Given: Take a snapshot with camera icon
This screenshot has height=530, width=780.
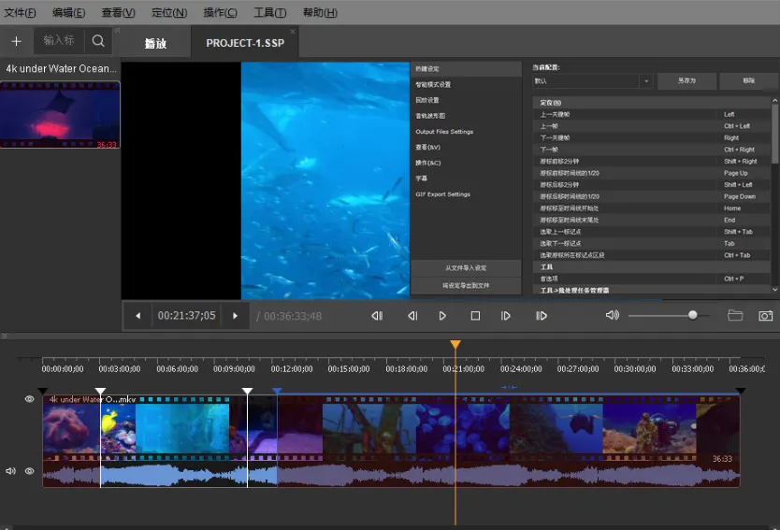Looking at the screenshot, I should (x=765, y=316).
